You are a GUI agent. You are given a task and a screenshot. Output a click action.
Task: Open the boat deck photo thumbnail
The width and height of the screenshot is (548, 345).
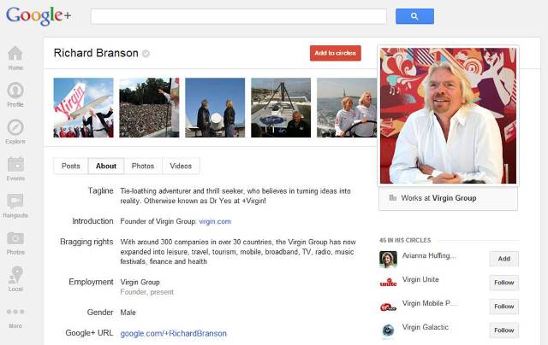(281, 108)
